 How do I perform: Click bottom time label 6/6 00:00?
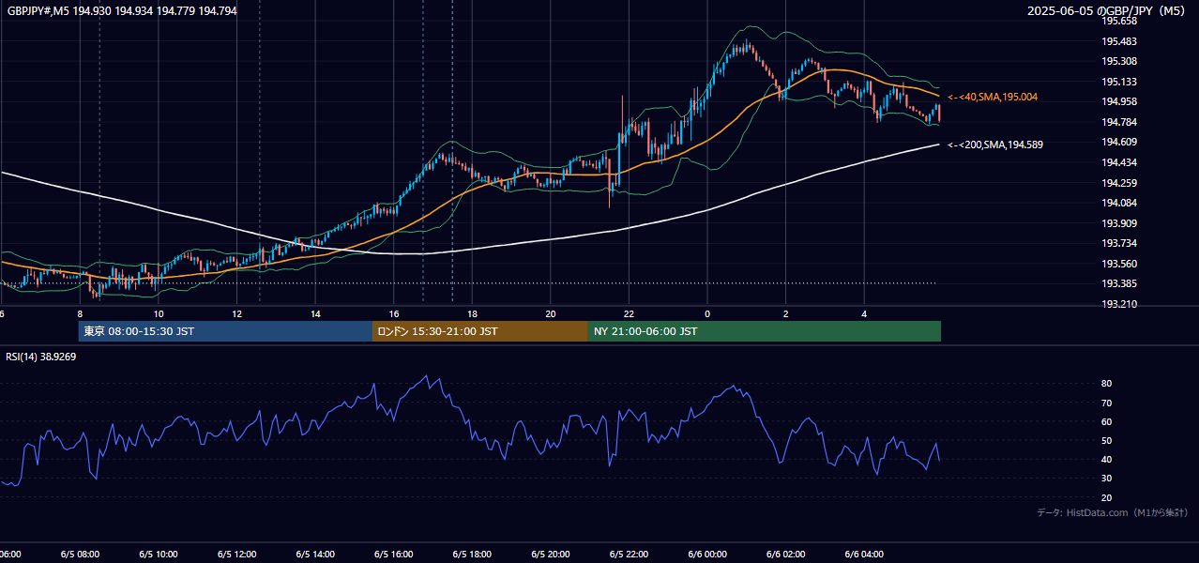(x=707, y=555)
